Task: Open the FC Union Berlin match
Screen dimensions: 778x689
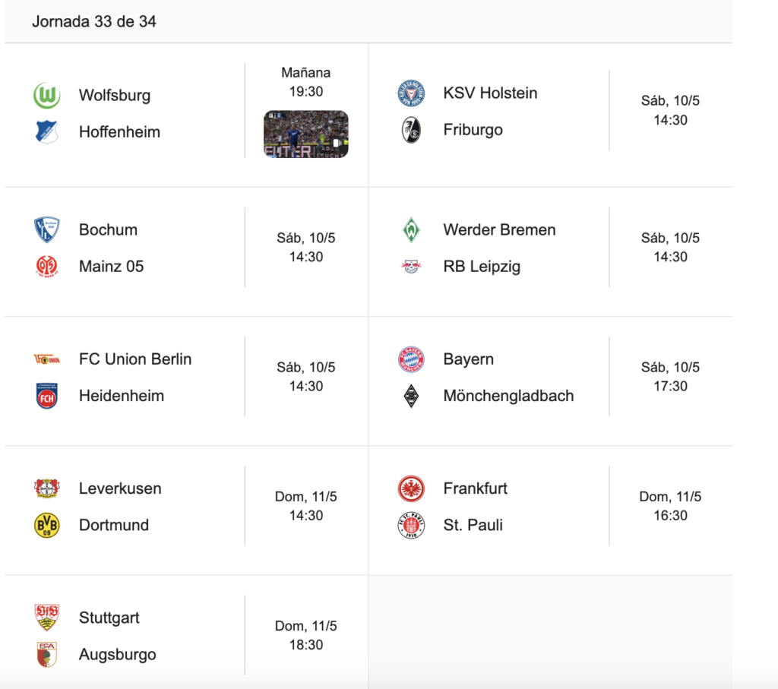Action: point(186,377)
